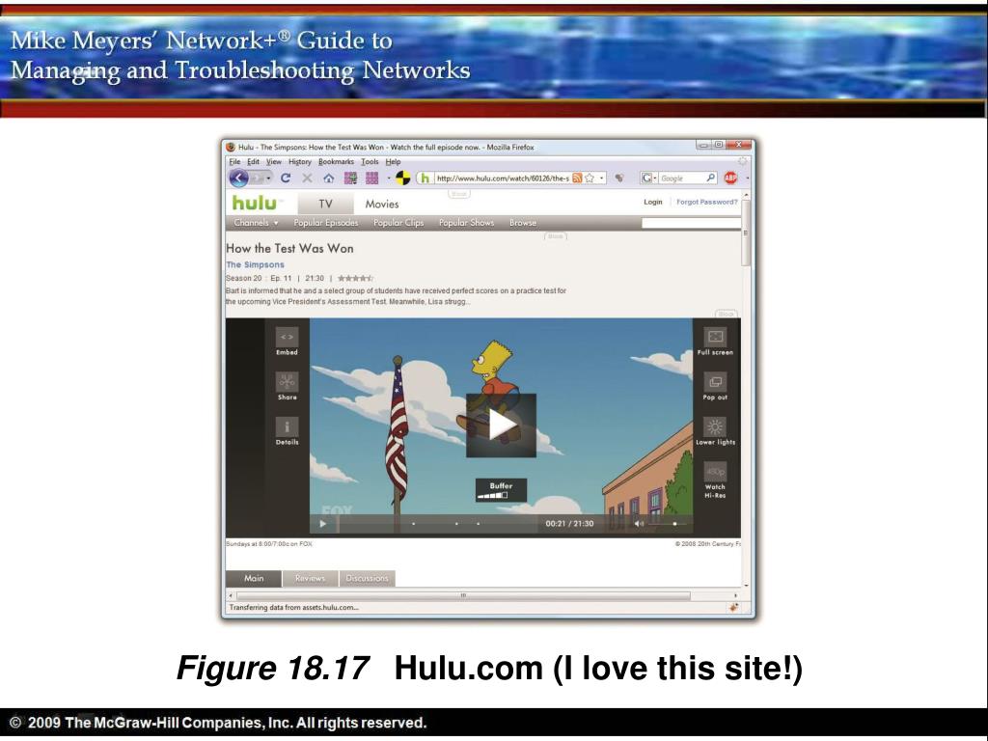This screenshot has width=988, height=741.
Task: Click the green hulu logo
Action: click(x=256, y=203)
